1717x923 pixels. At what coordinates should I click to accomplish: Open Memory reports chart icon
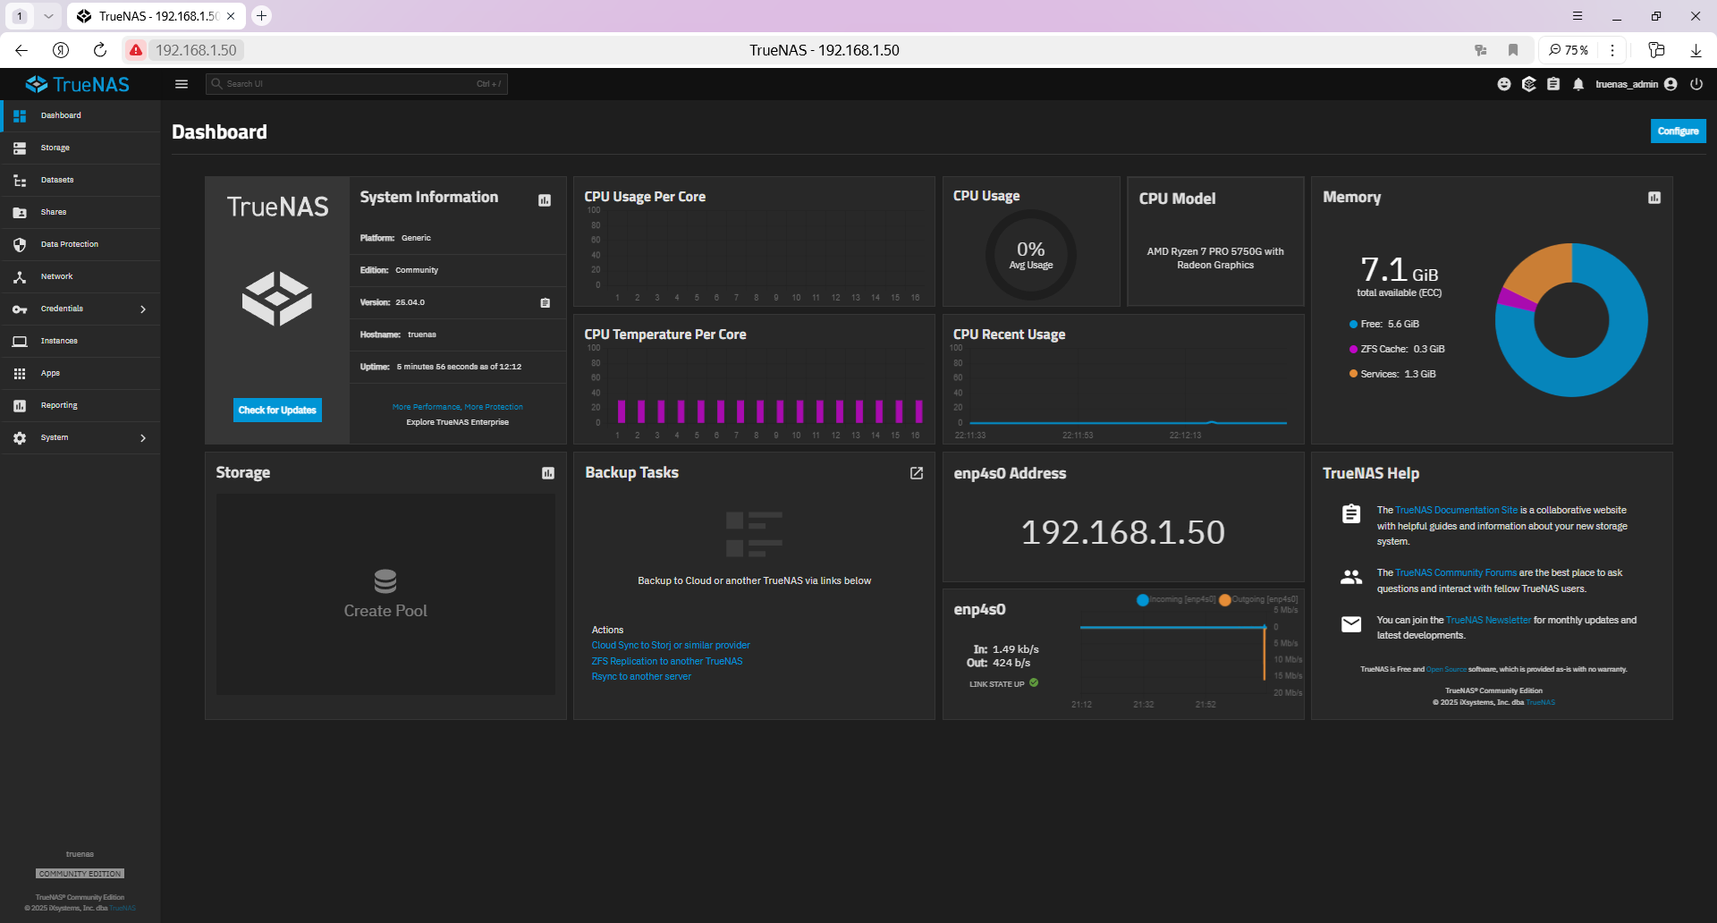point(1654,198)
